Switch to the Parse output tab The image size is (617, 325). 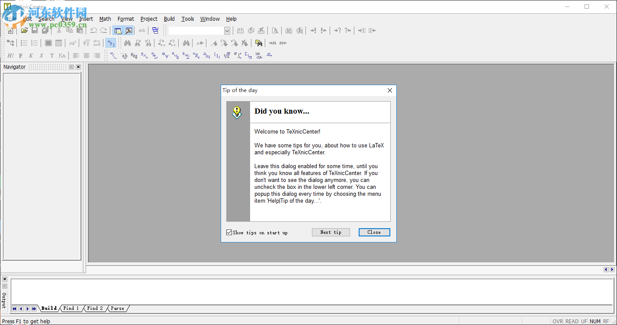point(117,308)
